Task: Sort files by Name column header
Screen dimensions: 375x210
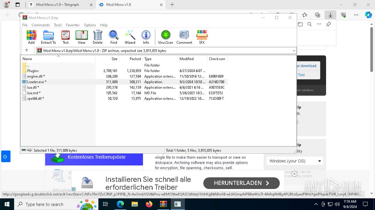Action: point(58,59)
